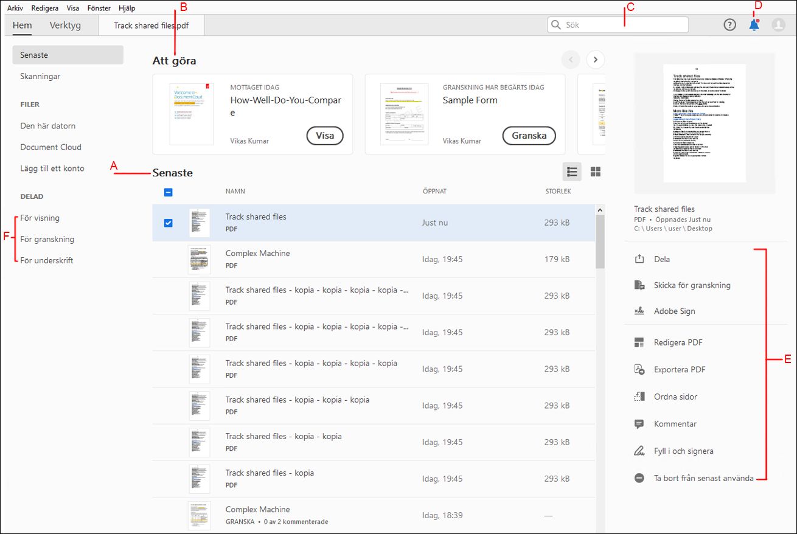797x534 pixels.
Task: Open the user profile avatar icon
Action: click(778, 25)
